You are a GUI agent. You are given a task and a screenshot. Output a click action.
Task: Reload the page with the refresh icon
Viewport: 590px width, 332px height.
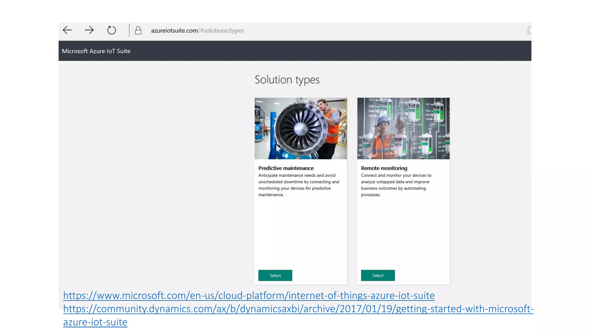tap(111, 30)
